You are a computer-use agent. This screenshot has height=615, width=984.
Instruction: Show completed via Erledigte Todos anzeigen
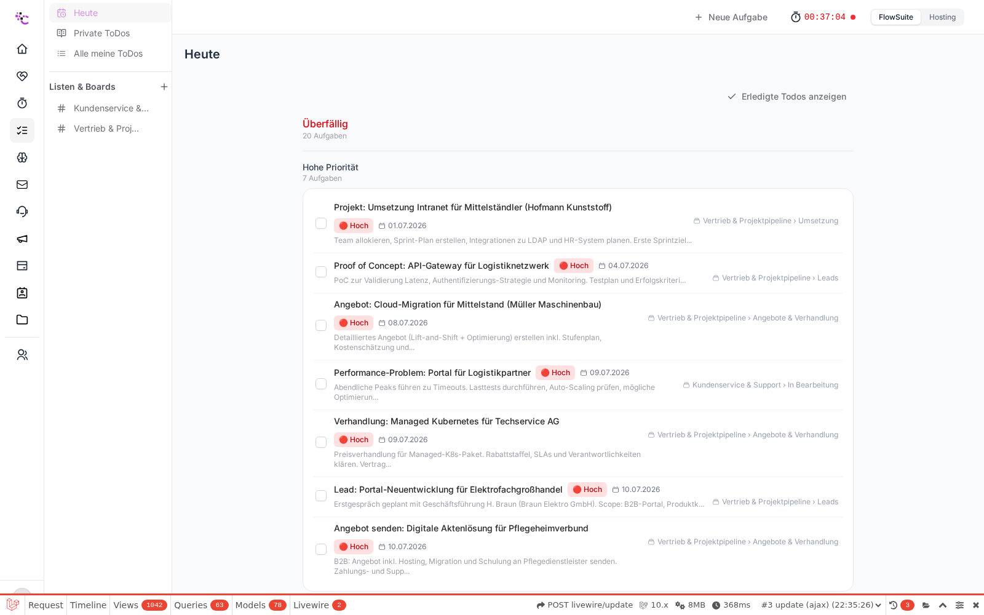(787, 97)
